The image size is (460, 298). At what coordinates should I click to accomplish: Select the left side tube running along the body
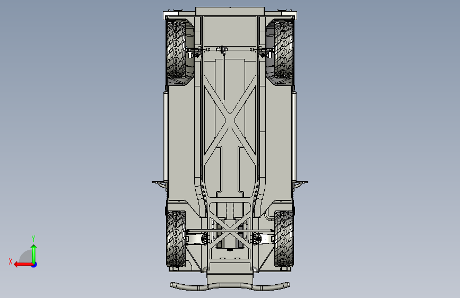point(166,136)
